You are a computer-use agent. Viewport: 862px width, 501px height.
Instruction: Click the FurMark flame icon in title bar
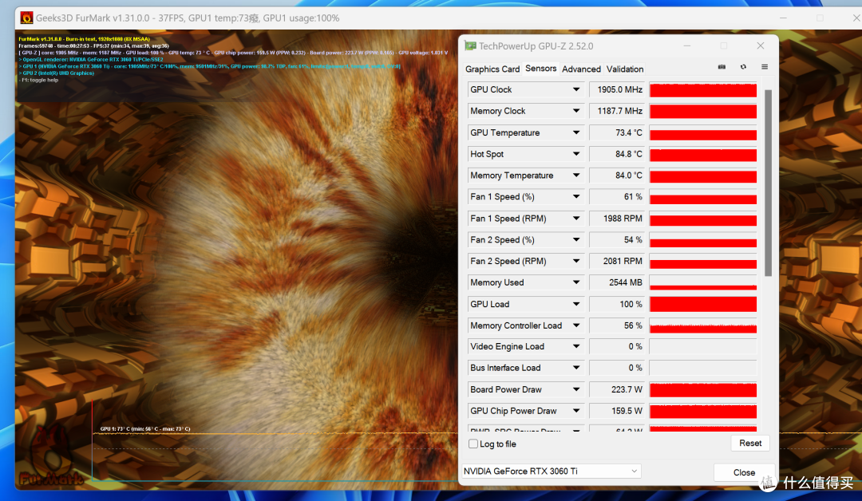[26, 18]
